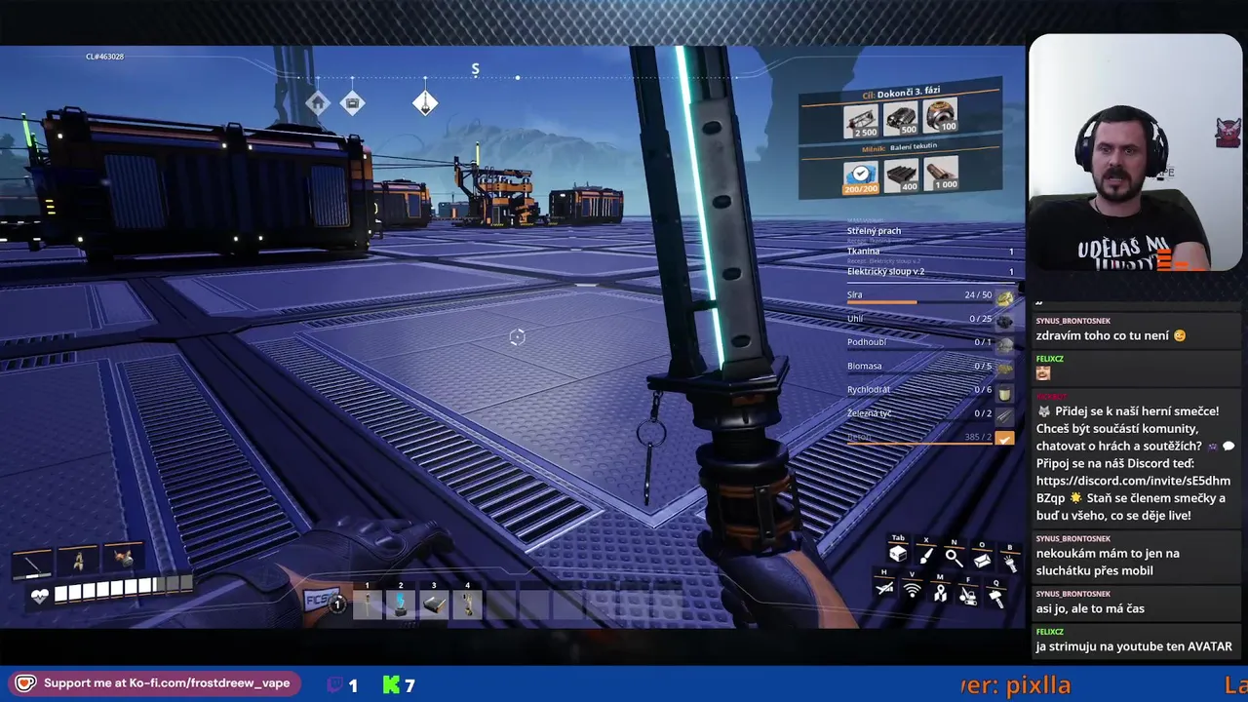Click the chat message 'asi jo, ale to má čas'
Viewport: 1248px width, 702px height.
[1090, 608]
